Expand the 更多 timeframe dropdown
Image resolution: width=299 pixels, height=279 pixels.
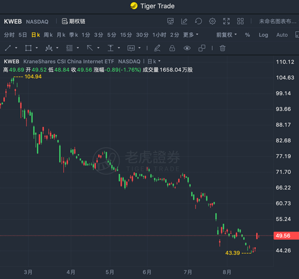pos(191,35)
